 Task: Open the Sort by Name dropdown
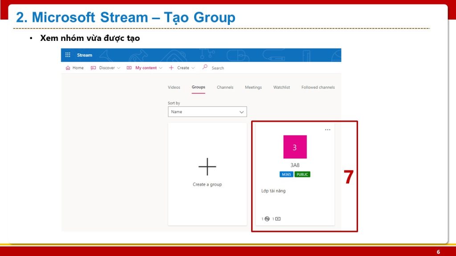[208, 112]
